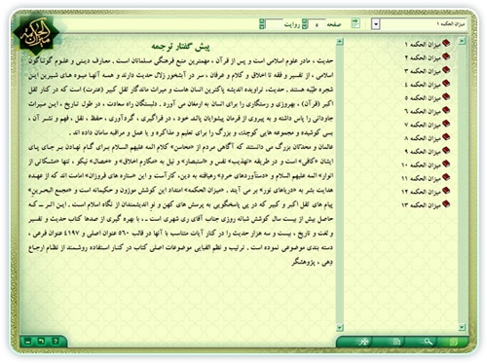Increase the صفحه page number stepper

(x=304, y=21)
